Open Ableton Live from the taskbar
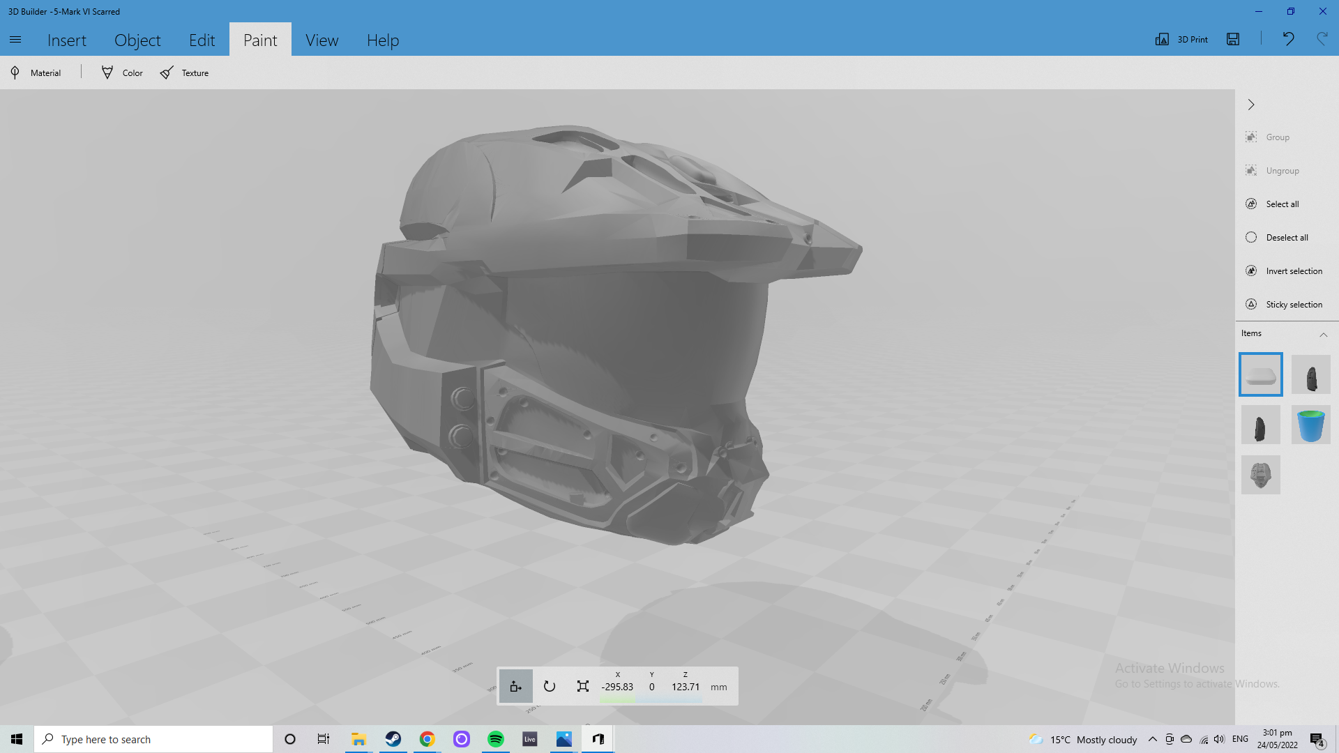The height and width of the screenshot is (753, 1339). tap(529, 739)
